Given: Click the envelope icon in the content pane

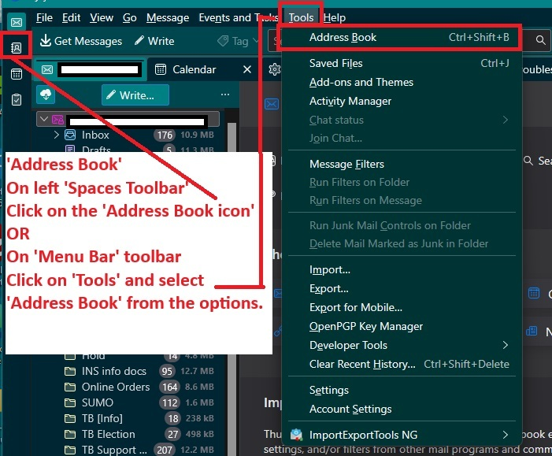Looking at the screenshot, I should [272, 104].
